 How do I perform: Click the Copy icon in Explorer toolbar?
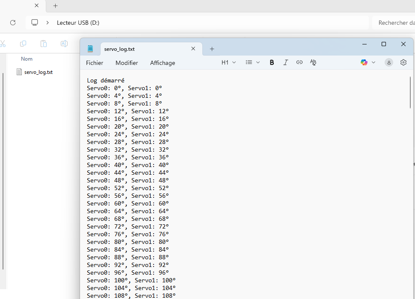coord(23,44)
